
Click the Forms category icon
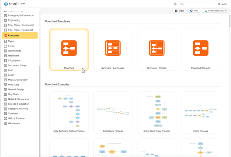pyautogui.click(x=5, y=46)
